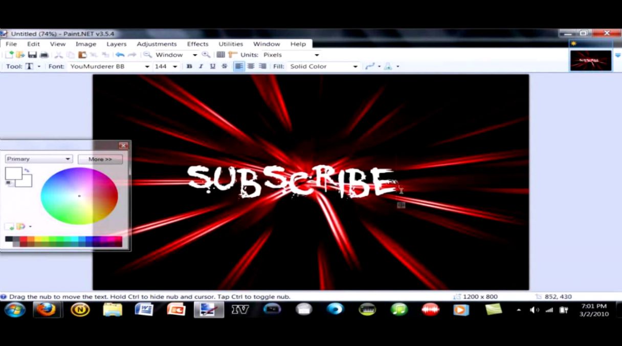
Task: Click the 7:01 PM taskbar clock
Action: (x=594, y=306)
